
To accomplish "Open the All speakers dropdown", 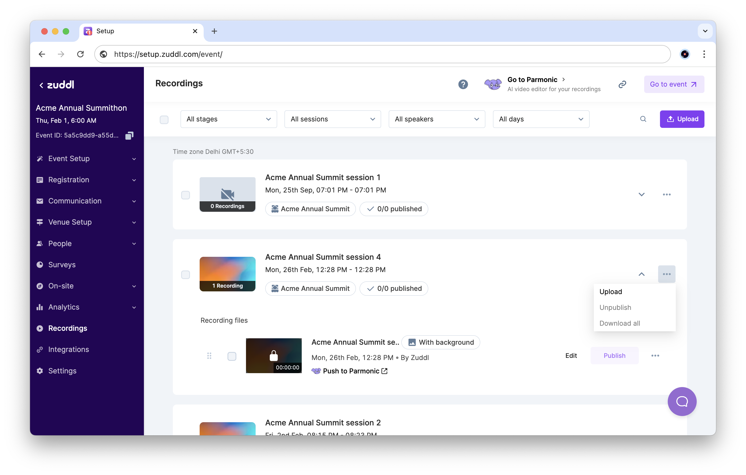I will (437, 119).
